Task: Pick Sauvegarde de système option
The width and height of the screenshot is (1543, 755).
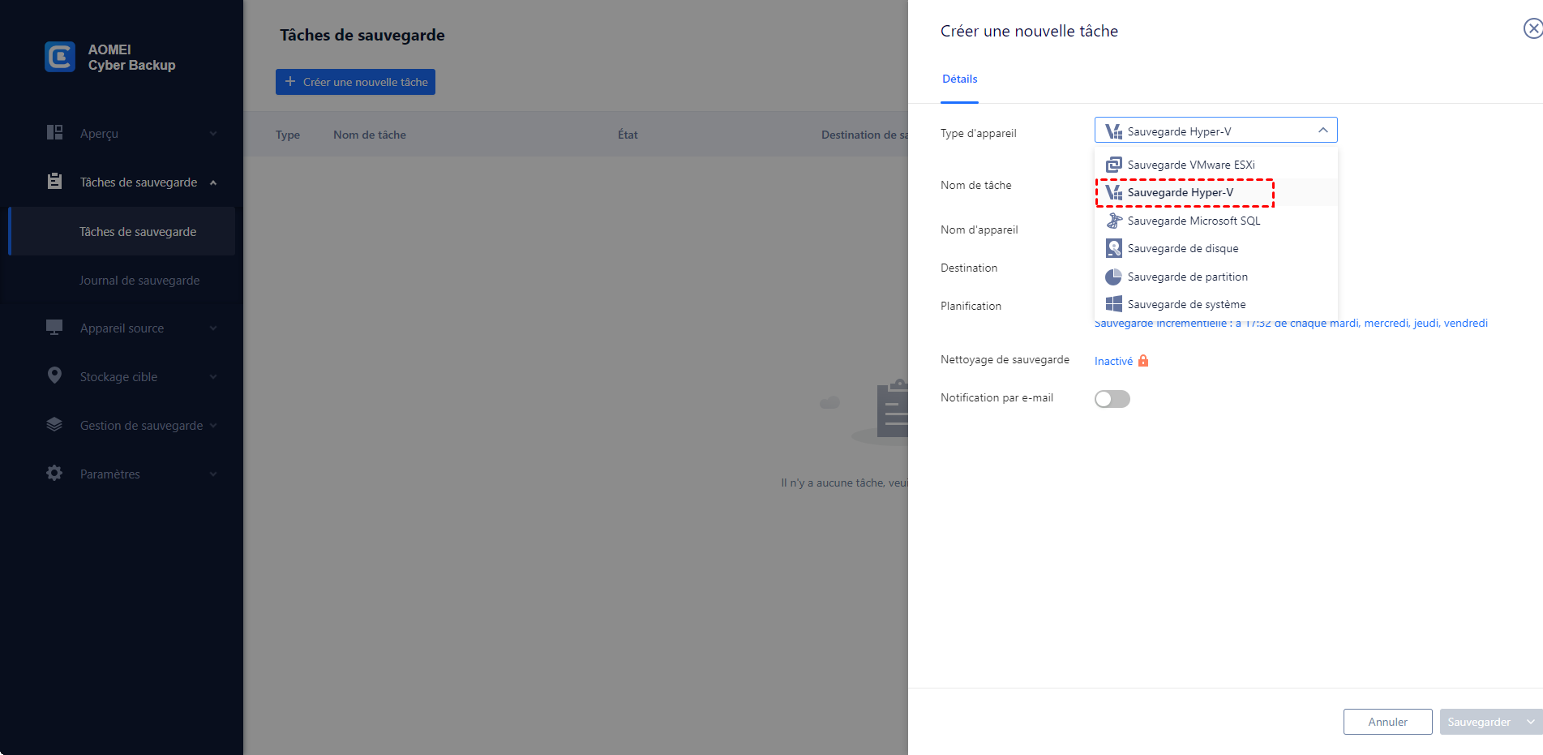Action: (1215, 304)
